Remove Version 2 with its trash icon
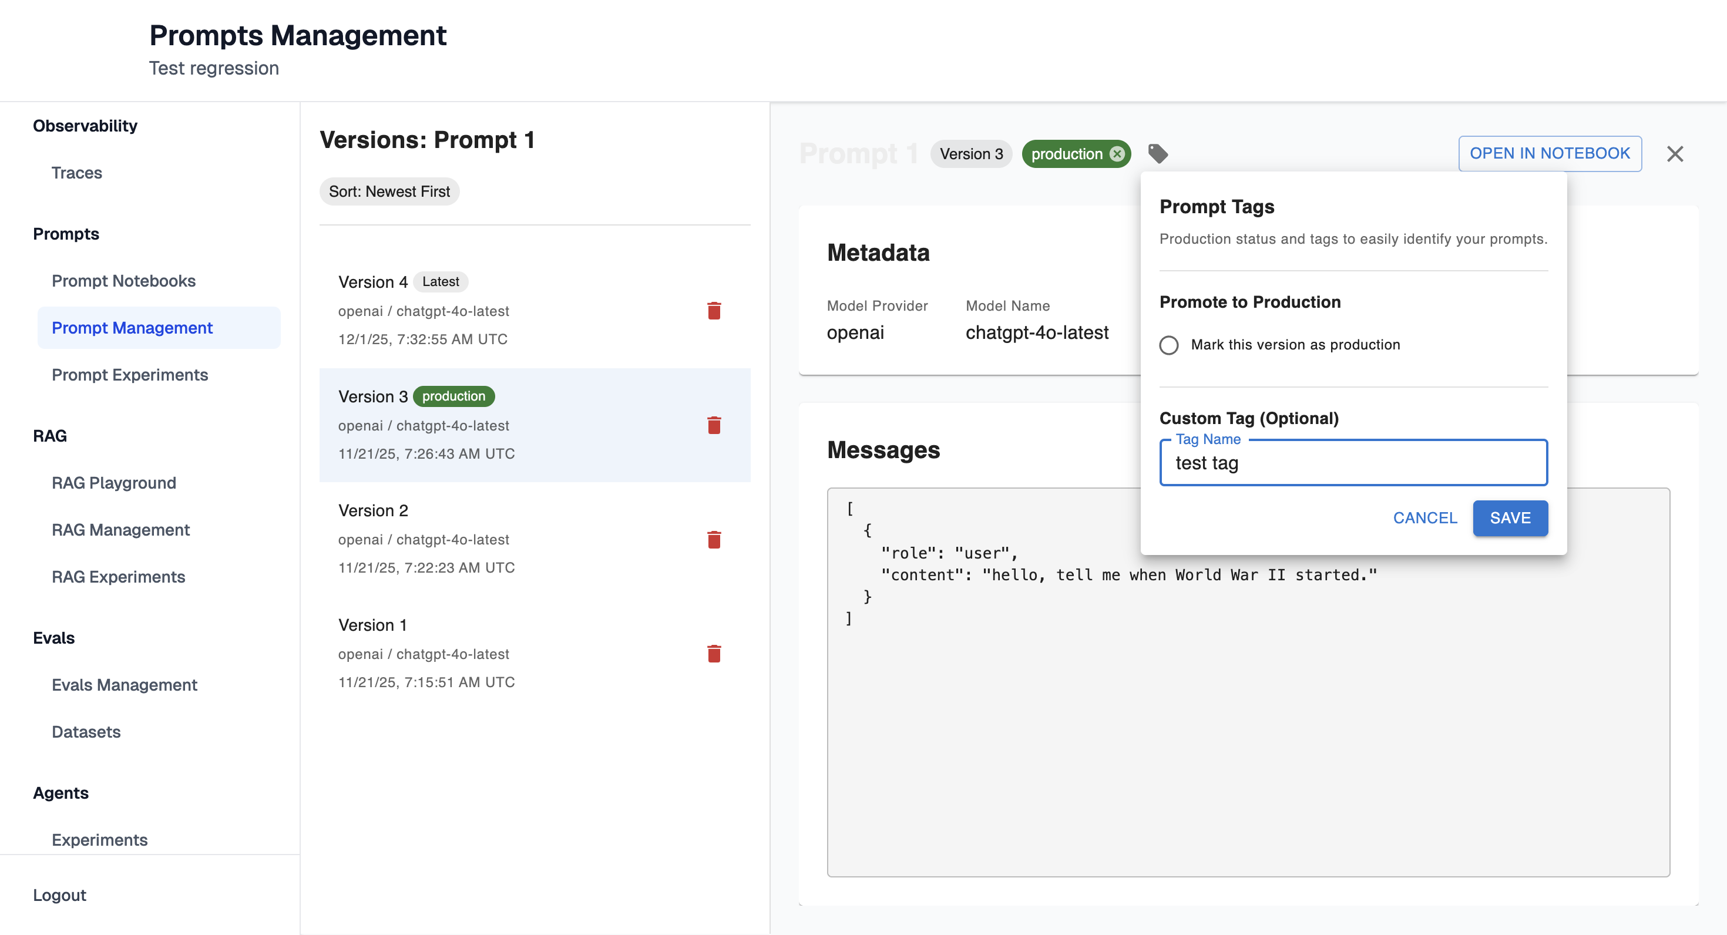 tap(714, 540)
